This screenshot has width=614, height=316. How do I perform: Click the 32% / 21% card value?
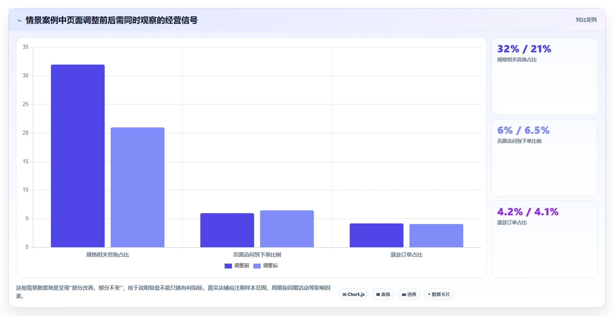coord(524,49)
